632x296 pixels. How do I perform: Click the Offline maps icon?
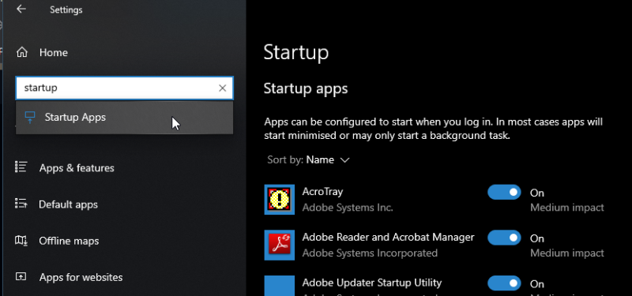pos(21,241)
